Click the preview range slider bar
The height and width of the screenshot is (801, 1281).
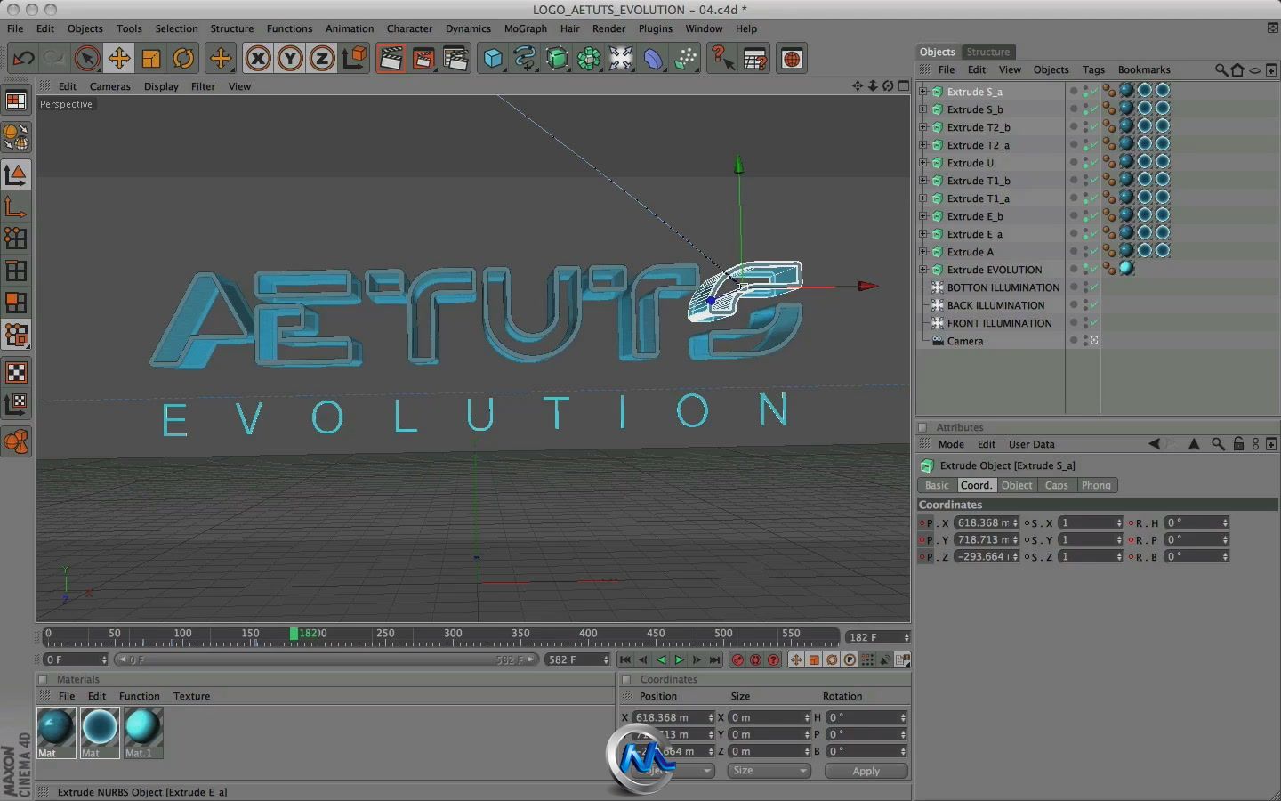[x=326, y=659]
